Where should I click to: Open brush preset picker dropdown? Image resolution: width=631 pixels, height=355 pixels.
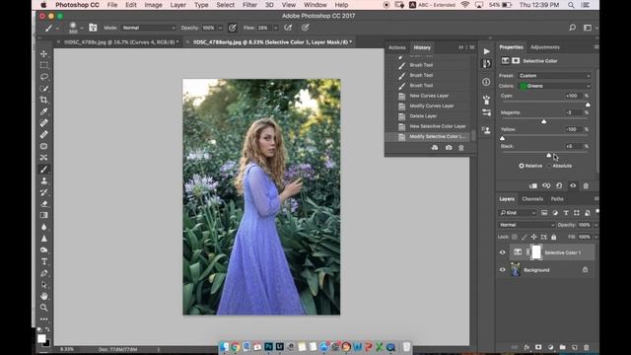click(x=82, y=28)
